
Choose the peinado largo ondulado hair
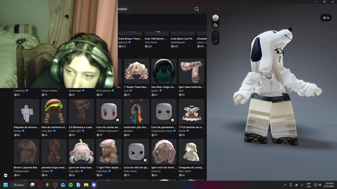point(54,151)
